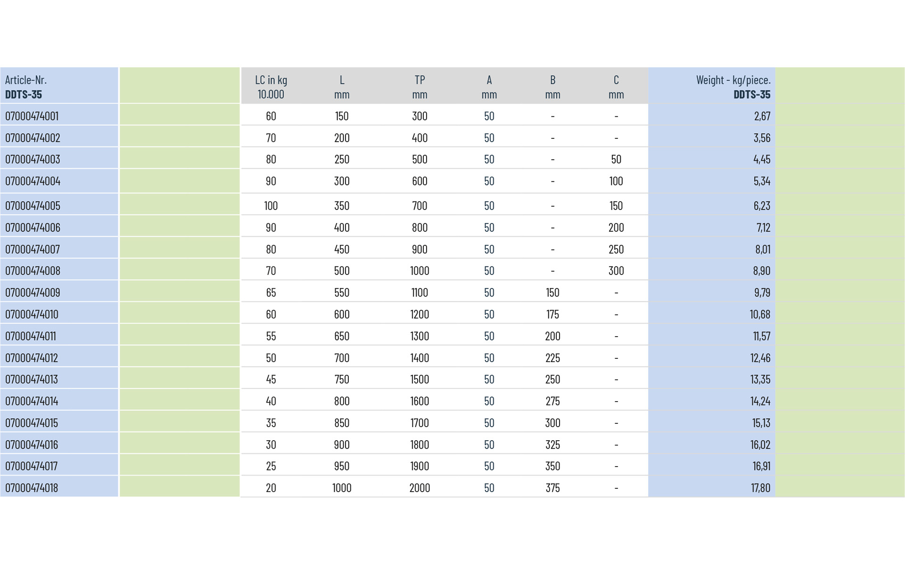
Task: Click the L value 1000
Action: pos(342,488)
